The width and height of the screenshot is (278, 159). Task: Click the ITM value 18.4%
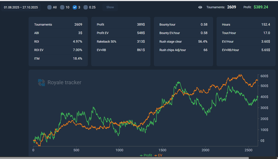tap(77, 58)
